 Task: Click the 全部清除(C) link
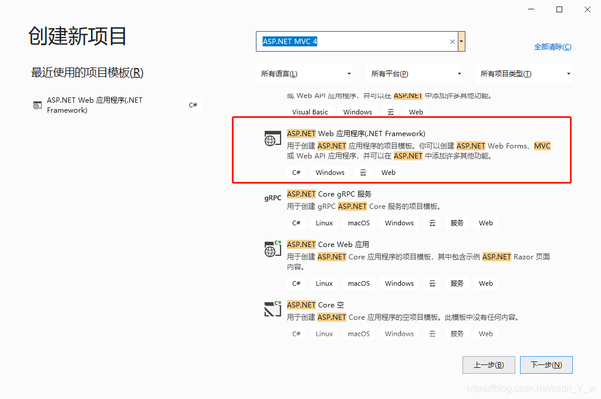tap(553, 47)
